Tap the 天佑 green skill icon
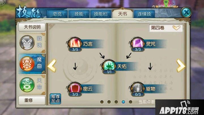 pyautogui.click(x=109, y=66)
